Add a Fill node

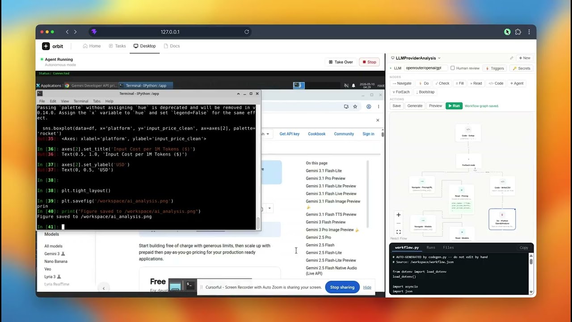click(x=459, y=83)
